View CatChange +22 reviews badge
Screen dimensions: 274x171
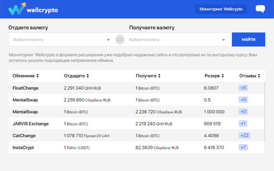coord(244,136)
